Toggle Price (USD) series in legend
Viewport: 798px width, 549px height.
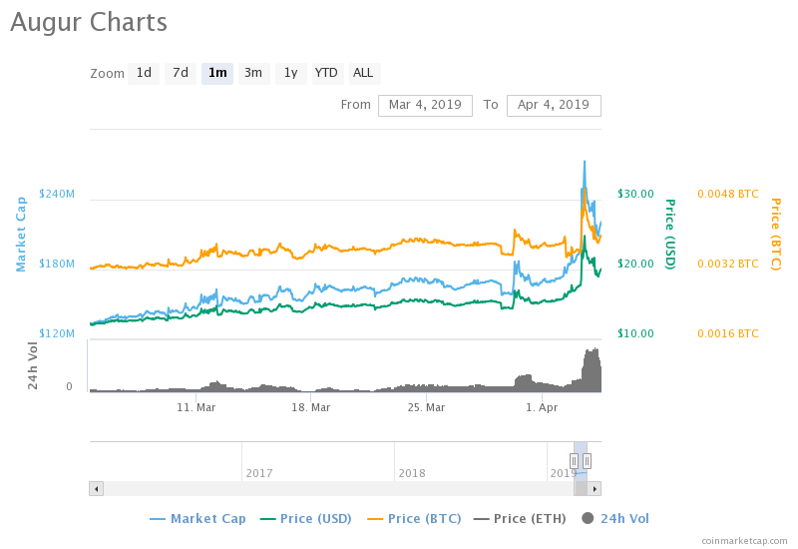click(306, 519)
